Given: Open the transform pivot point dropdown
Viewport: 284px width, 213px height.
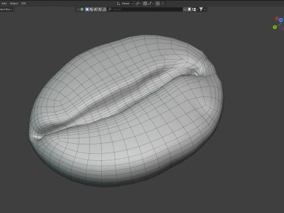Looking at the screenshot, I should (138, 4).
